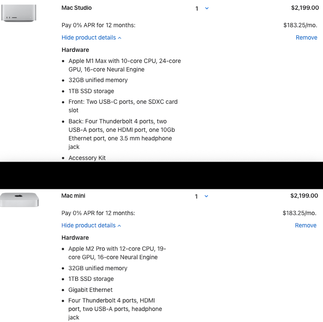
Task: Open the Mac mini quantity dropdown chevron
Action: coord(206,196)
